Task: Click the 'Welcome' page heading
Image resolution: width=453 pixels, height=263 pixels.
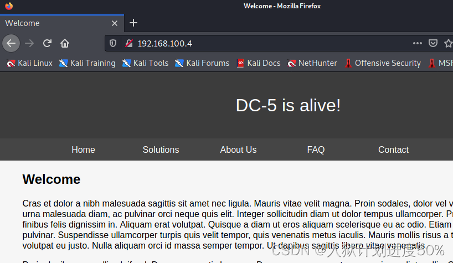Action: (52, 179)
